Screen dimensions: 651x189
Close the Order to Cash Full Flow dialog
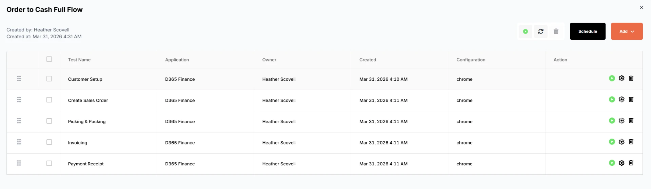pyautogui.click(x=642, y=7)
